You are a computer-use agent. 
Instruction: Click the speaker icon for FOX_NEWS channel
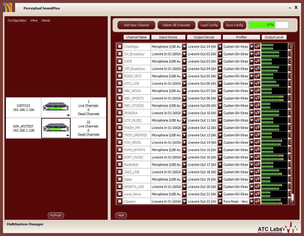257,142
